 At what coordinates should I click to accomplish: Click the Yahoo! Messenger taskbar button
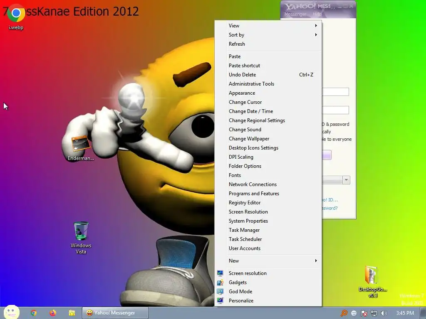[x=115, y=313]
